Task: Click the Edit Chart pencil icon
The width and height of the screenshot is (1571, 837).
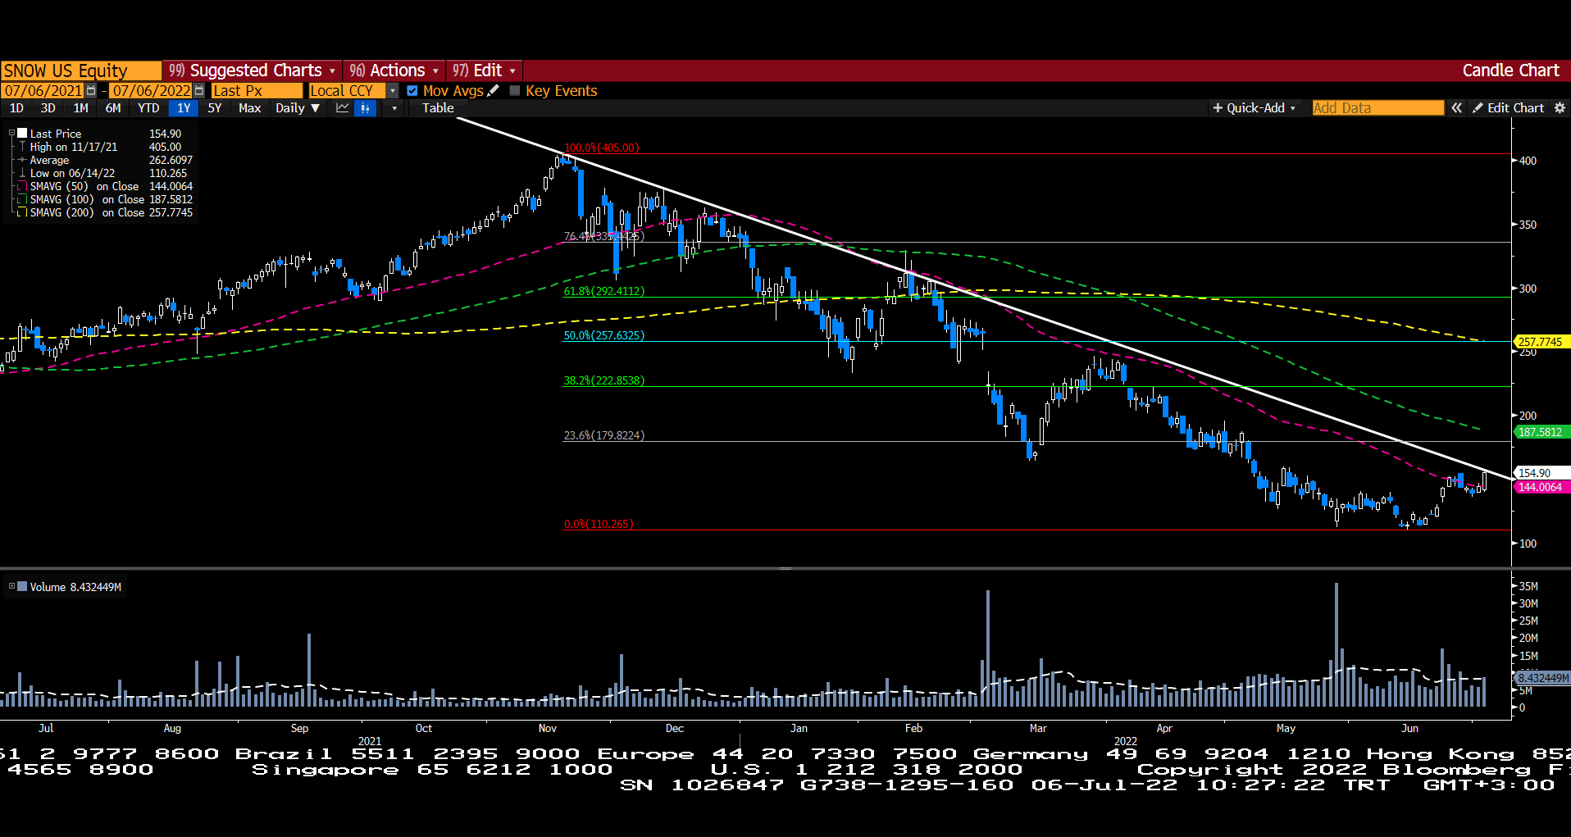Action: 1478,108
